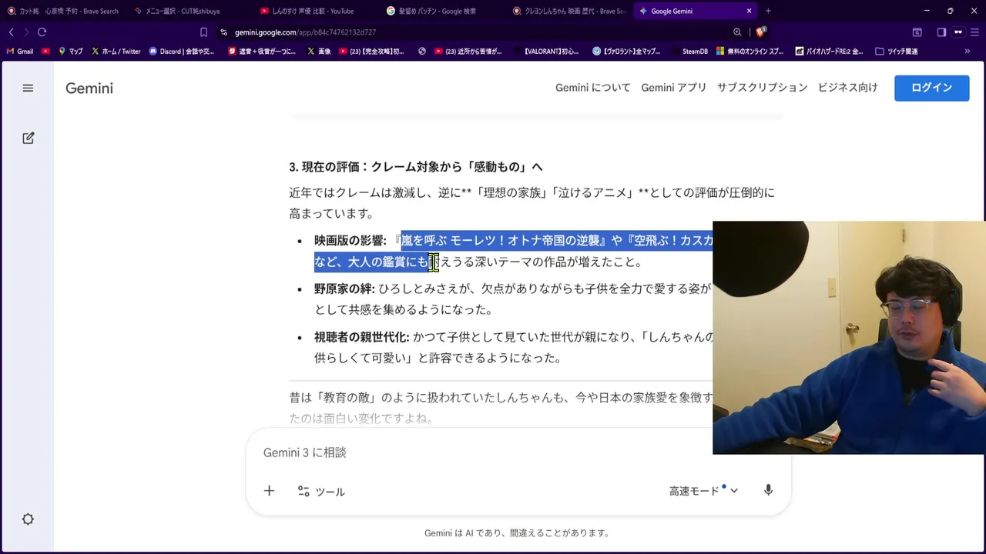
Task: Go back with browser back arrow
Action: pyautogui.click(x=11, y=32)
